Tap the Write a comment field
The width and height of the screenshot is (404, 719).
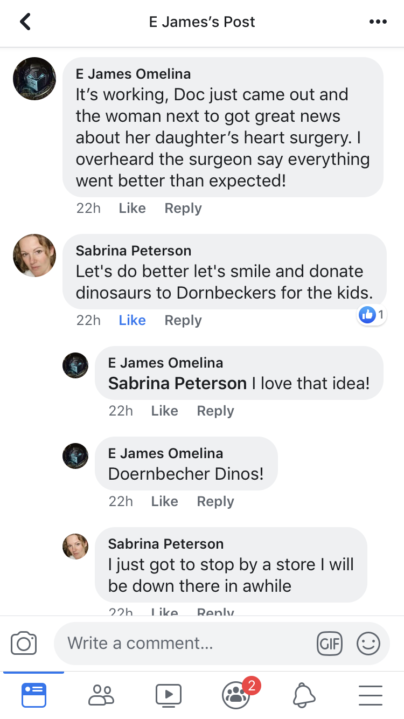[x=183, y=644]
